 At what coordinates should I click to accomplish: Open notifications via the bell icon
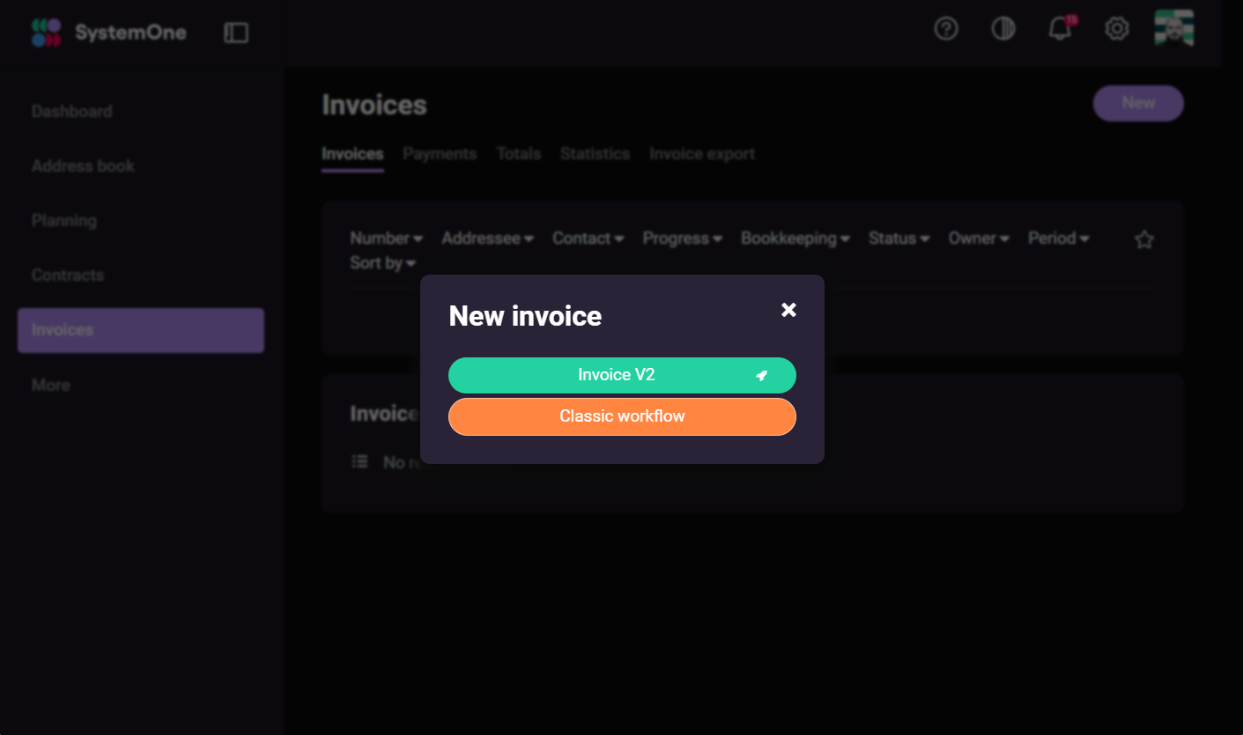pyautogui.click(x=1058, y=29)
